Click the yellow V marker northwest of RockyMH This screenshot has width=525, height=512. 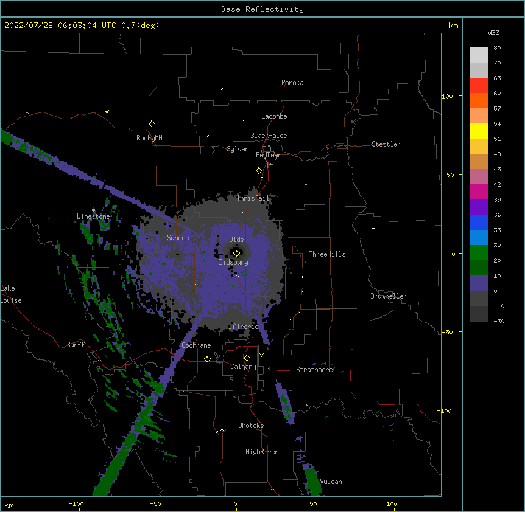click(x=107, y=112)
